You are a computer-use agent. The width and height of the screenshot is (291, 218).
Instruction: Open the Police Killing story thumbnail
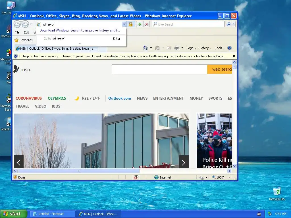pos(214,141)
